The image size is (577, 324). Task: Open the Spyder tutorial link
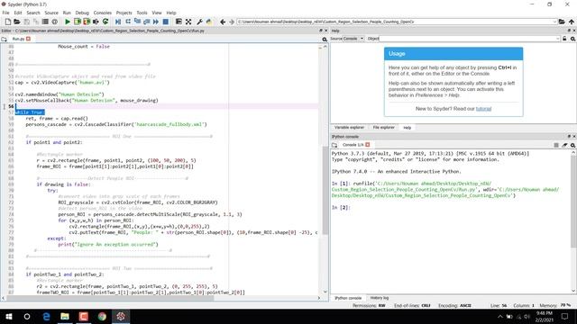coord(483,109)
